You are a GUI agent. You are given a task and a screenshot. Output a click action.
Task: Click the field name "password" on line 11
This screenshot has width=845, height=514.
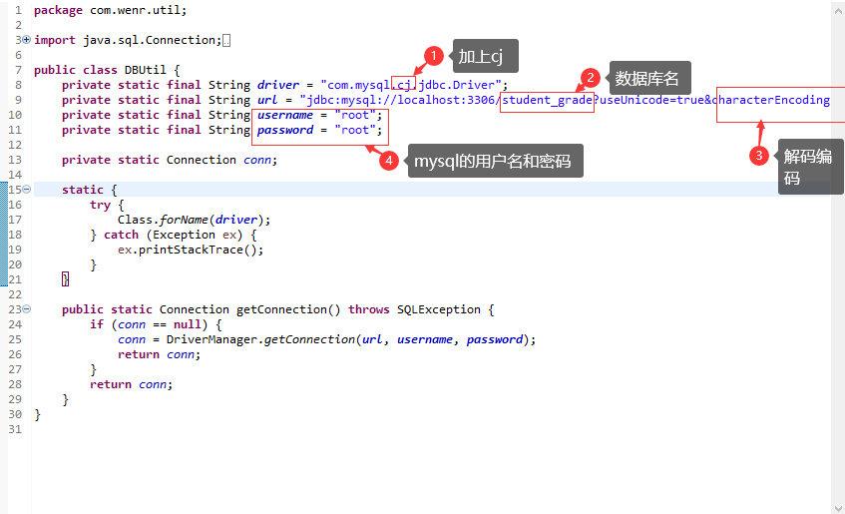(285, 130)
